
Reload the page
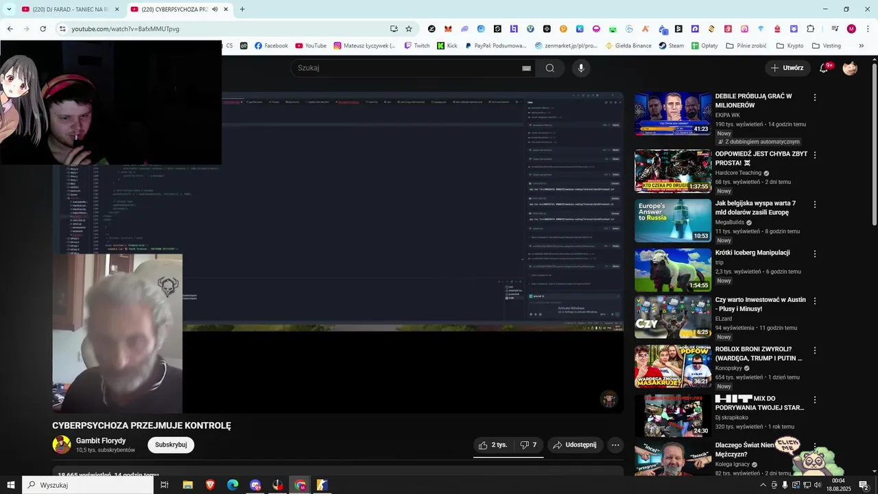pos(43,29)
